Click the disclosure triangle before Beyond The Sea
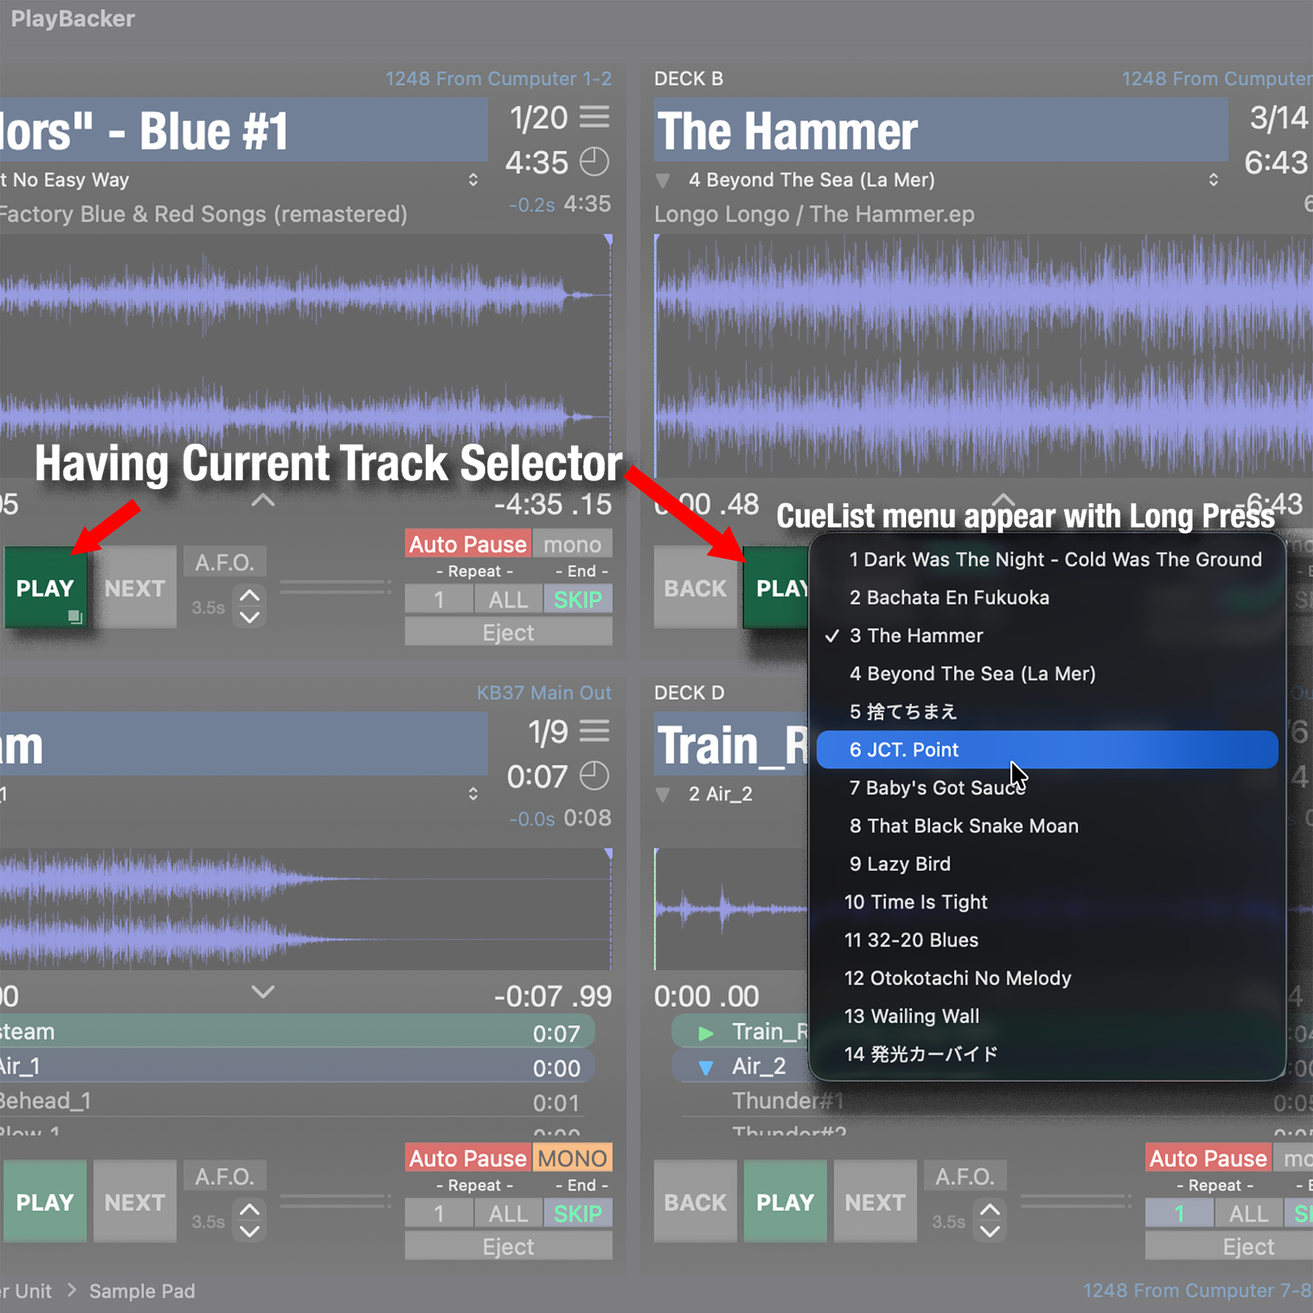This screenshot has width=1313, height=1313. point(663,180)
